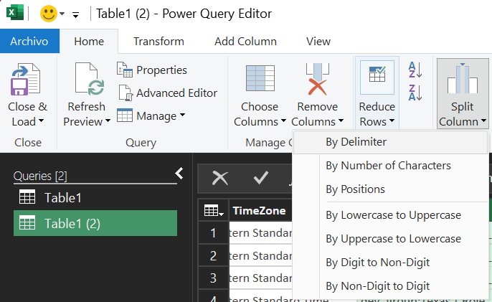Image resolution: width=492 pixels, height=302 pixels.
Task: Click the Choose Columns icon
Action: pyautogui.click(x=260, y=78)
